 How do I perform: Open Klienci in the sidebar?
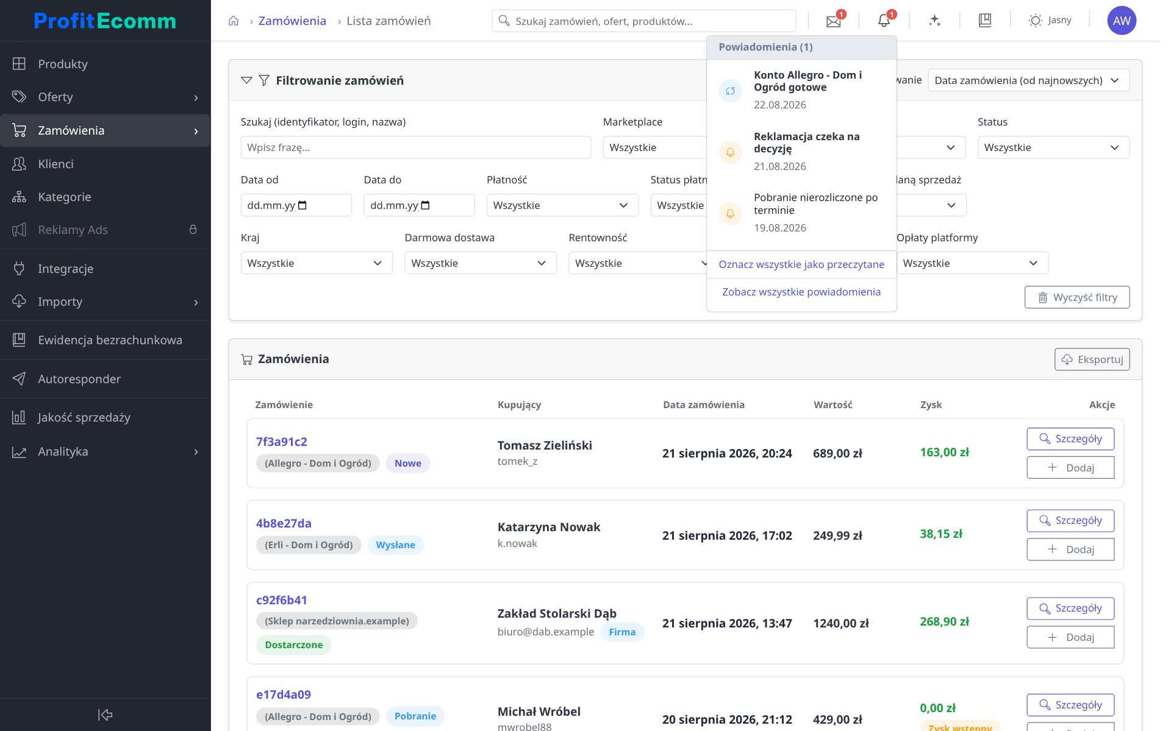(x=105, y=164)
